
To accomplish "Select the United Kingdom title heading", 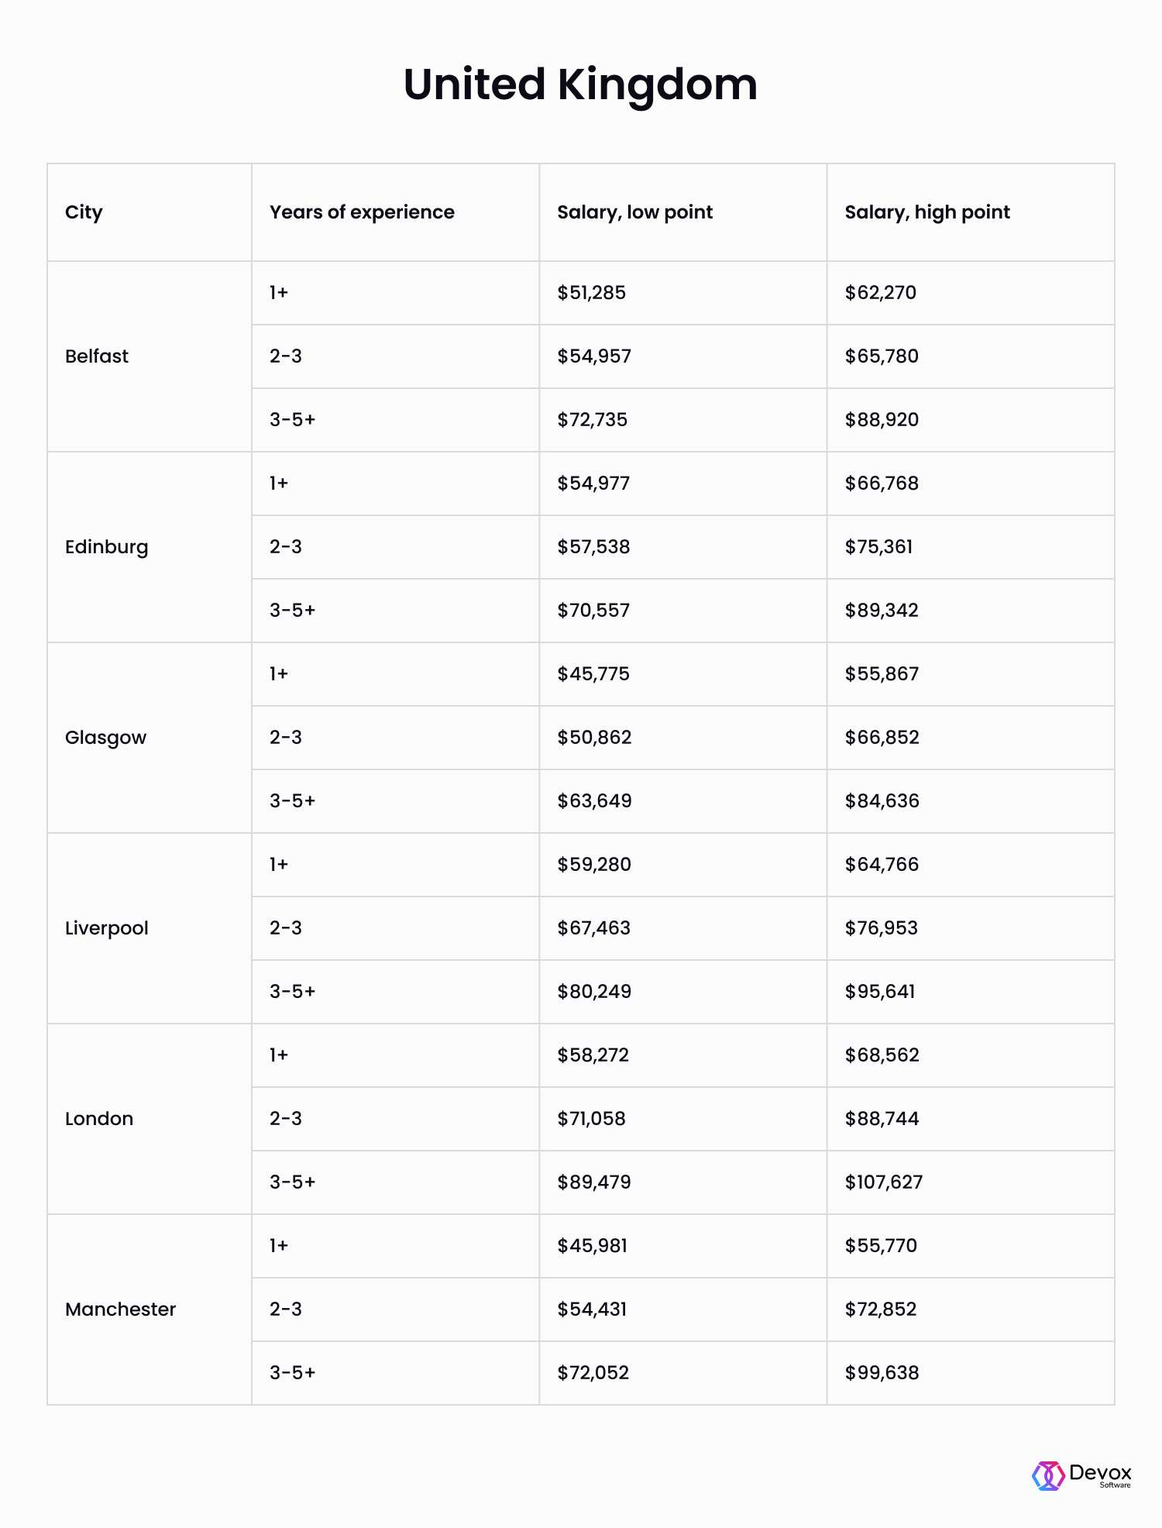I will 580,84.
